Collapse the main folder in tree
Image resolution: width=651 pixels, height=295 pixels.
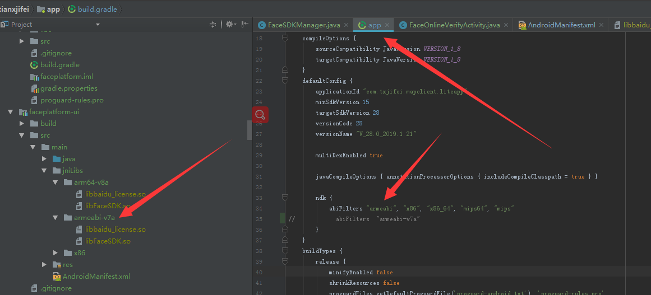(33, 147)
